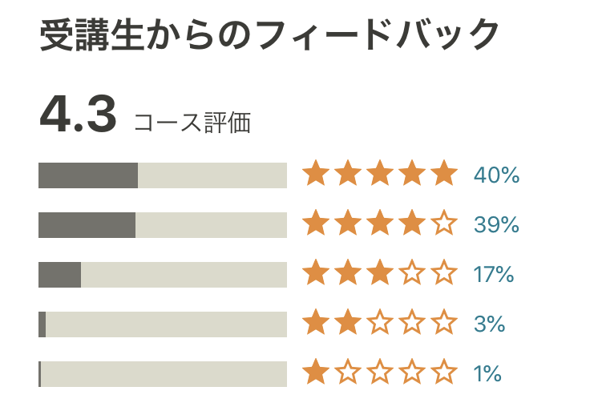Image resolution: width=590 pixels, height=415 pixels.
Task: Select the two-star rating stars
Action: 379,324
